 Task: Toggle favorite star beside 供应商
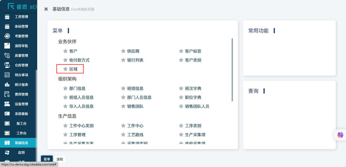coord(123,51)
